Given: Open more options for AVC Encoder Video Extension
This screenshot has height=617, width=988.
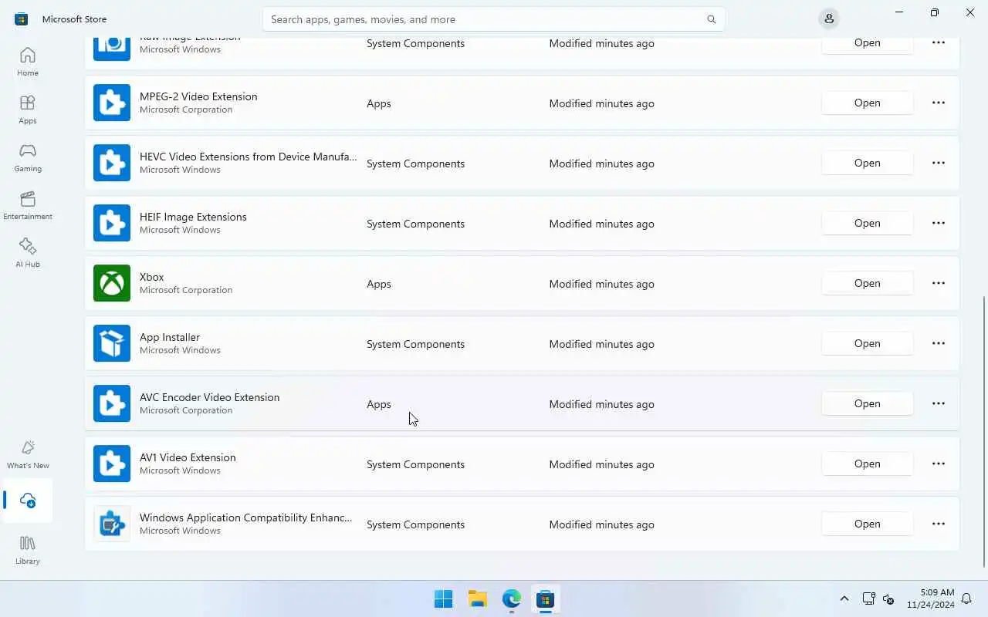Looking at the screenshot, I should click(x=939, y=403).
